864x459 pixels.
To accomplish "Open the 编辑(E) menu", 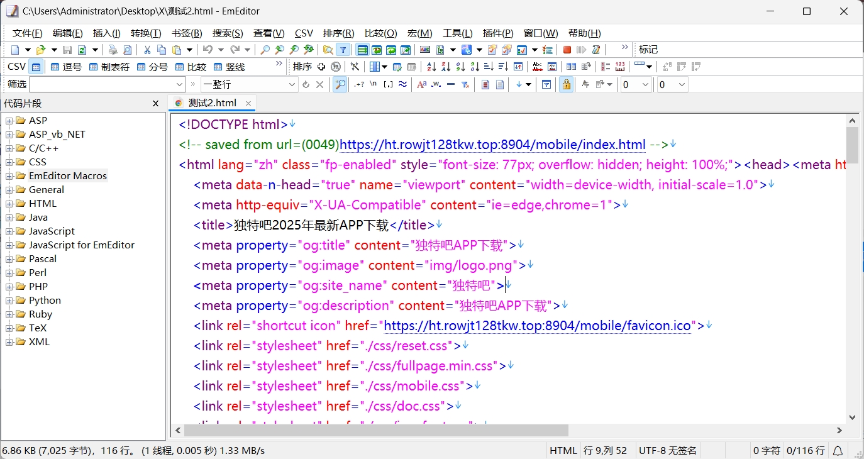I will click(x=67, y=33).
